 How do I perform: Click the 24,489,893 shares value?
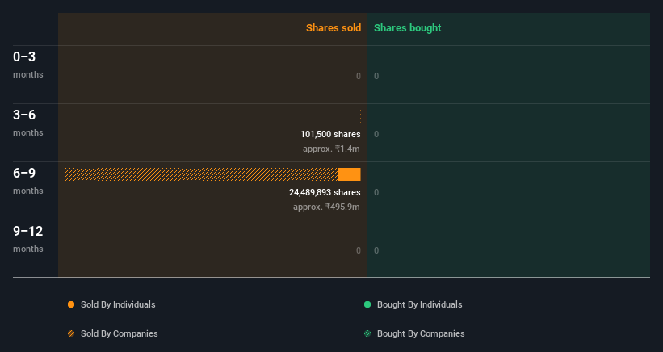325,192
